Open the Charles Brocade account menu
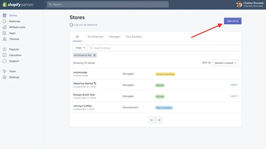Screen dimensions: 266x149 click(250, 4)
